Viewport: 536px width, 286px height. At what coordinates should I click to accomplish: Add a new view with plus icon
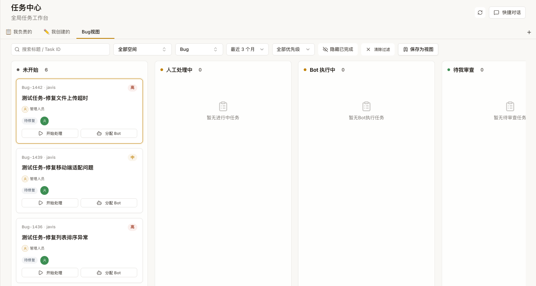(529, 32)
